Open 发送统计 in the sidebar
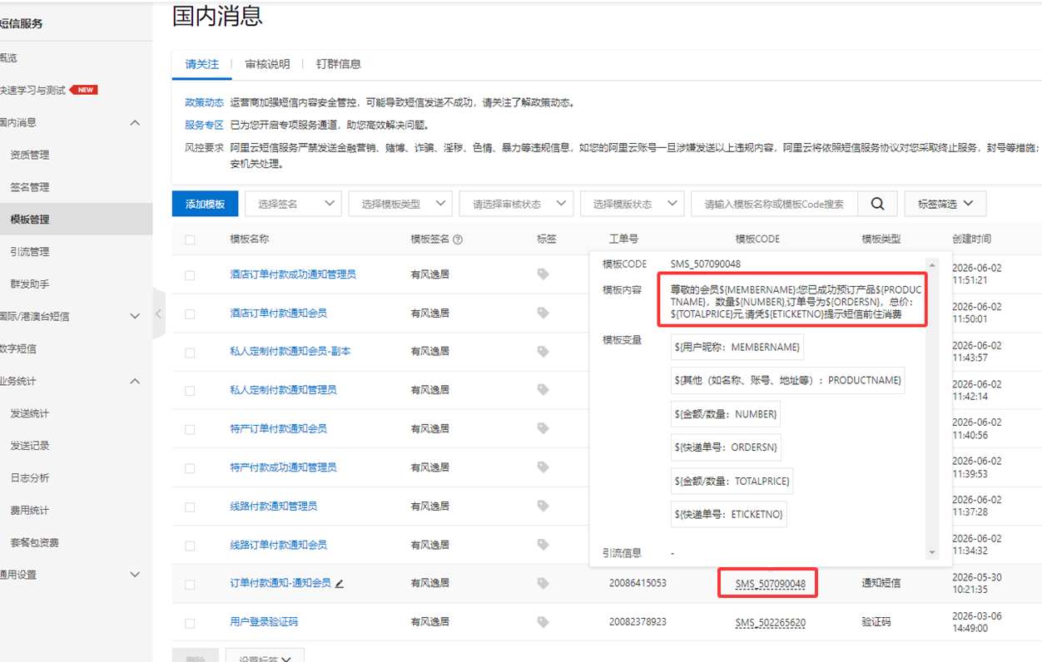This screenshot has height=662, width=1042. tap(30, 413)
